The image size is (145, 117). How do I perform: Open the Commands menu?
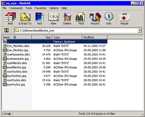[16, 8]
